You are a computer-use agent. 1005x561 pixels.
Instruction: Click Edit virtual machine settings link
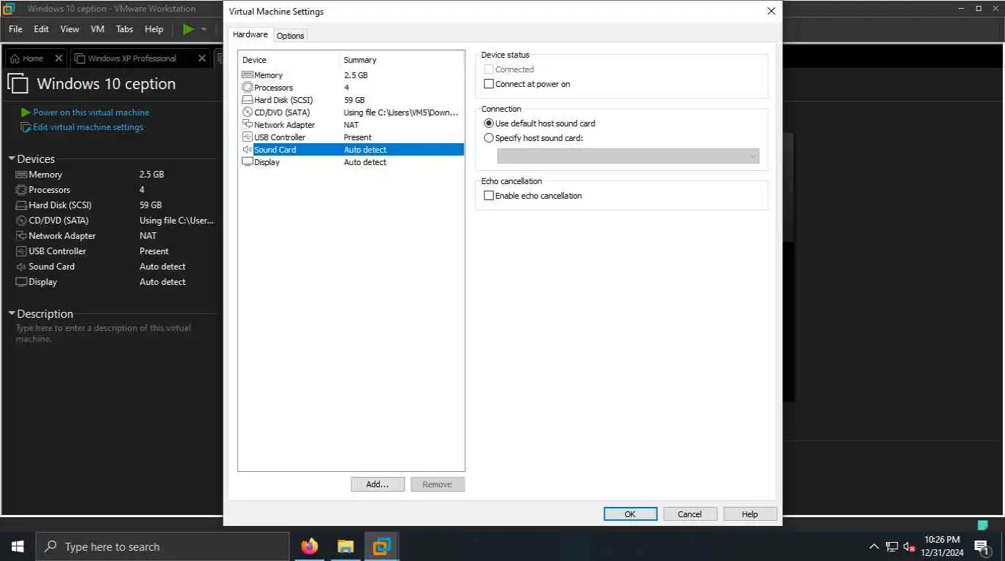click(x=88, y=127)
